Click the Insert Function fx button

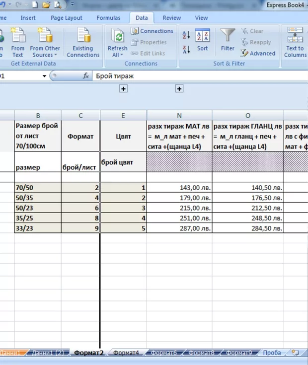pos(85,76)
